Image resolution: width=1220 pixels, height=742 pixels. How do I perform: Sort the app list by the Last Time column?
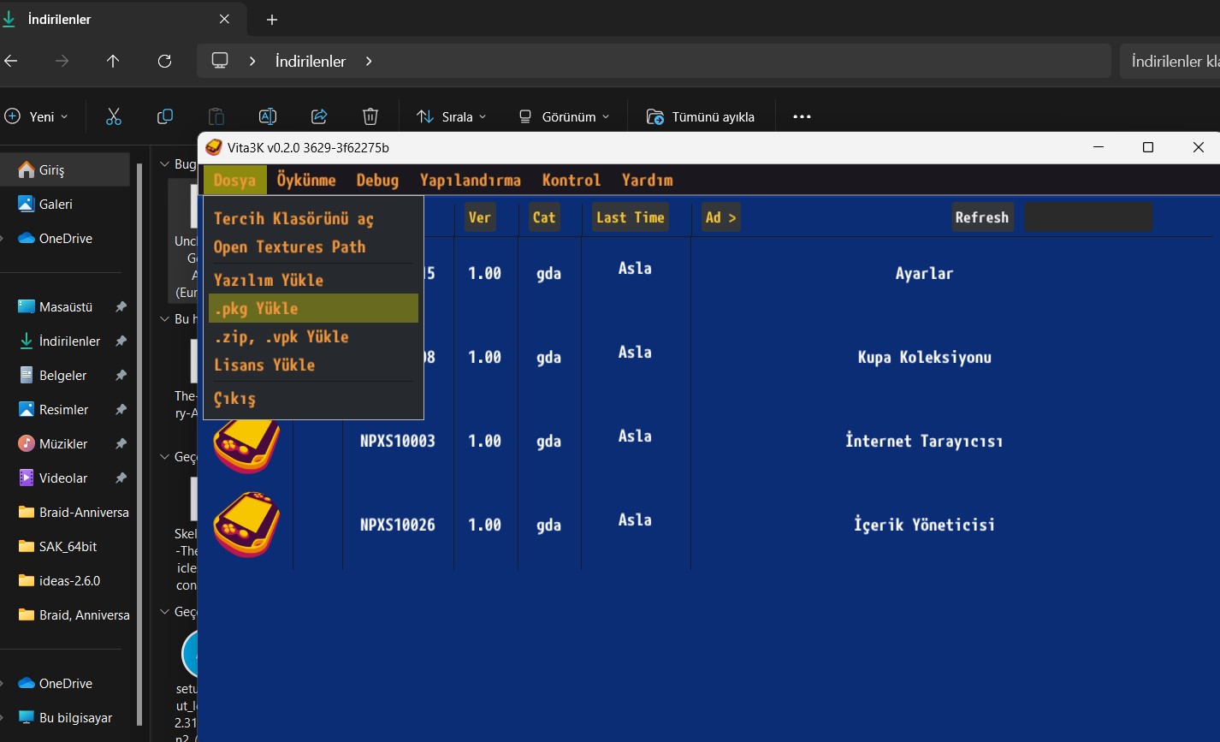pyautogui.click(x=630, y=217)
